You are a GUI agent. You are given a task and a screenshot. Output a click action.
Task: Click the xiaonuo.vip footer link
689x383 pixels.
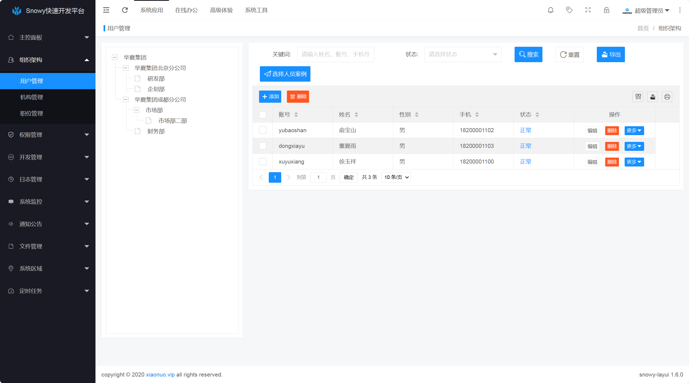tap(160, 375)
